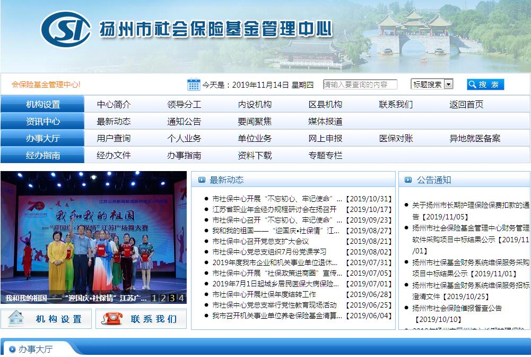Go to 用户查询 in 办事大厅

(x=114, y=138)
